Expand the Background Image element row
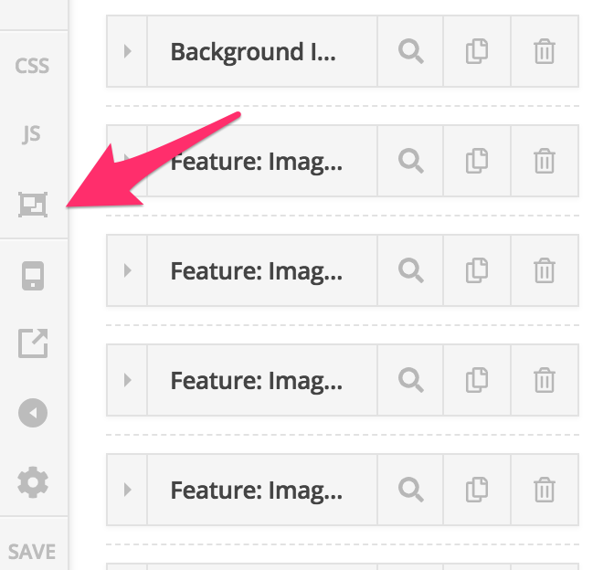Viewport: 614px width, 570px height. [127, 51]
